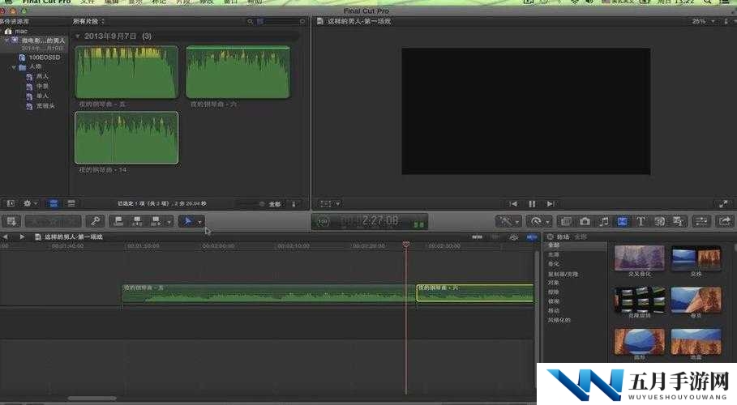737x405 pixels.
Task: Select the 叠化 transitions category
Action: [554, 264]
